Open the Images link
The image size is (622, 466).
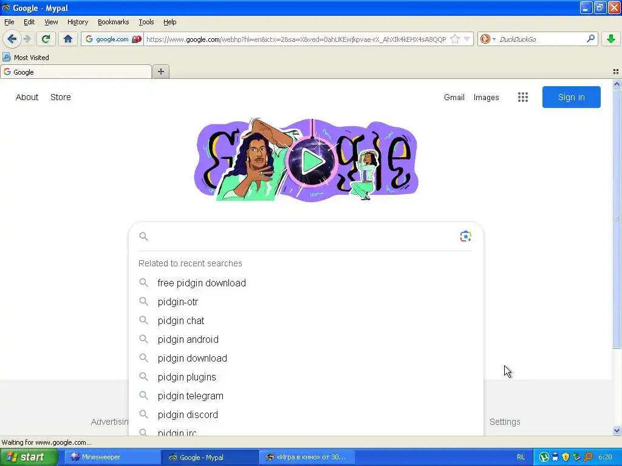(486, 97)
